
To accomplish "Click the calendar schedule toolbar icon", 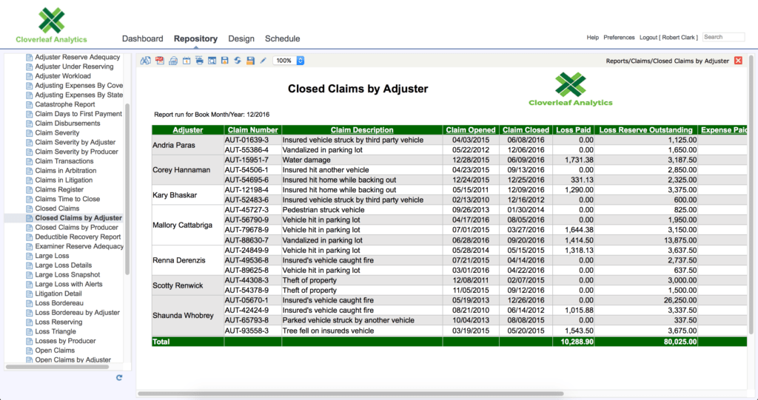I will click(186, 61).
